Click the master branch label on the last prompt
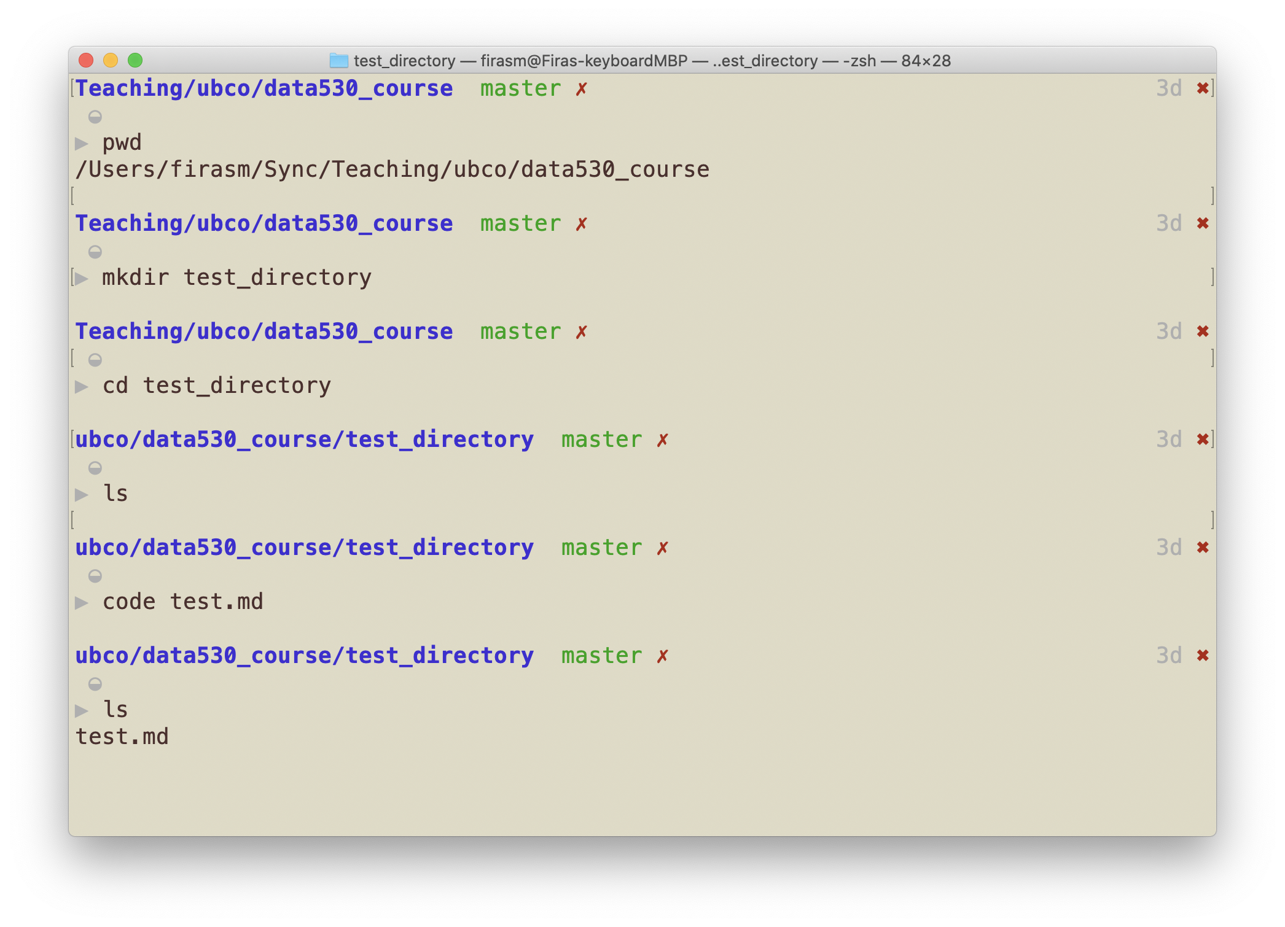Viewport: 1285px width, 927px height. point(601,656)
